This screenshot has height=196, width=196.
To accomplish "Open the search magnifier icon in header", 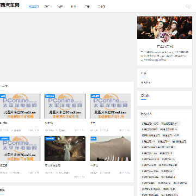I will [187, 7].
